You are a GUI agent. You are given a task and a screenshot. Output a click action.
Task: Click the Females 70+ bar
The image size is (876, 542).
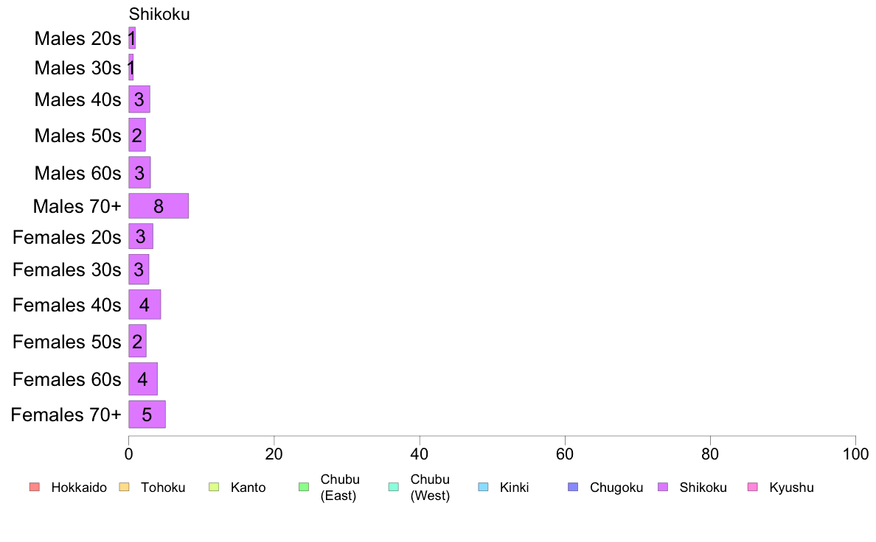(x=147, y=414)
